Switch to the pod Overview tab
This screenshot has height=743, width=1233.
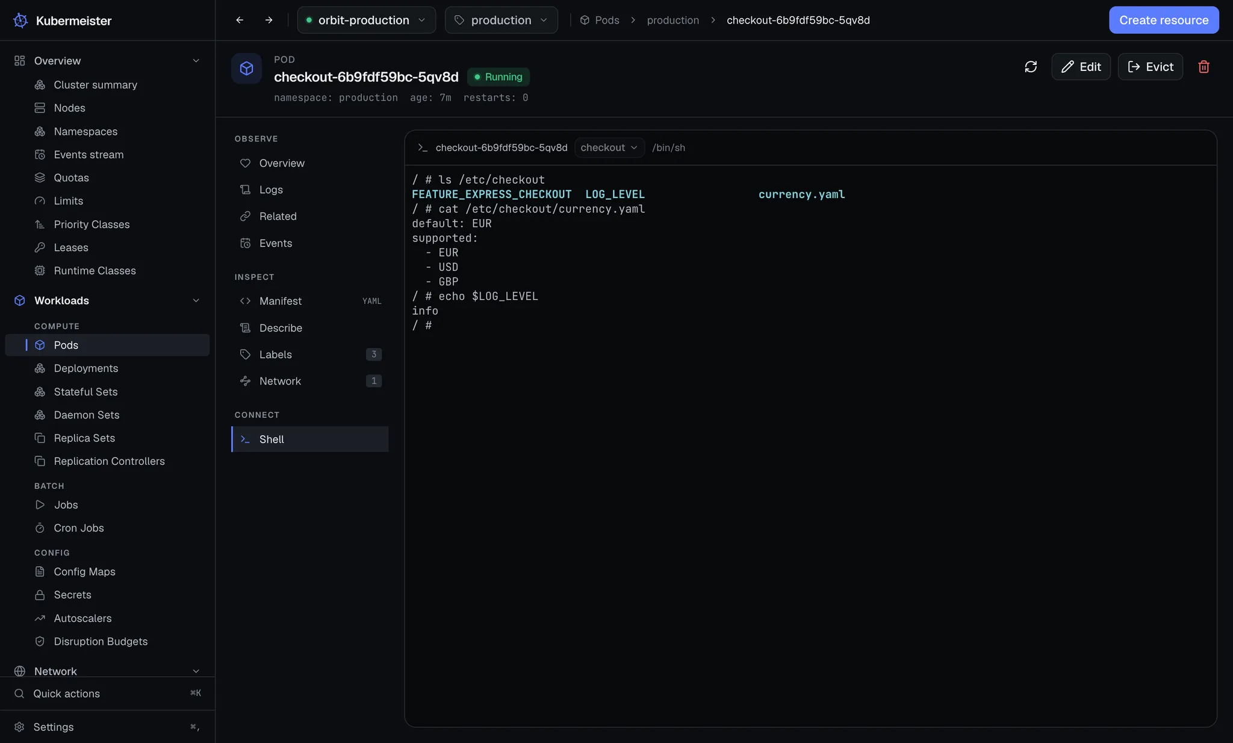309,163
